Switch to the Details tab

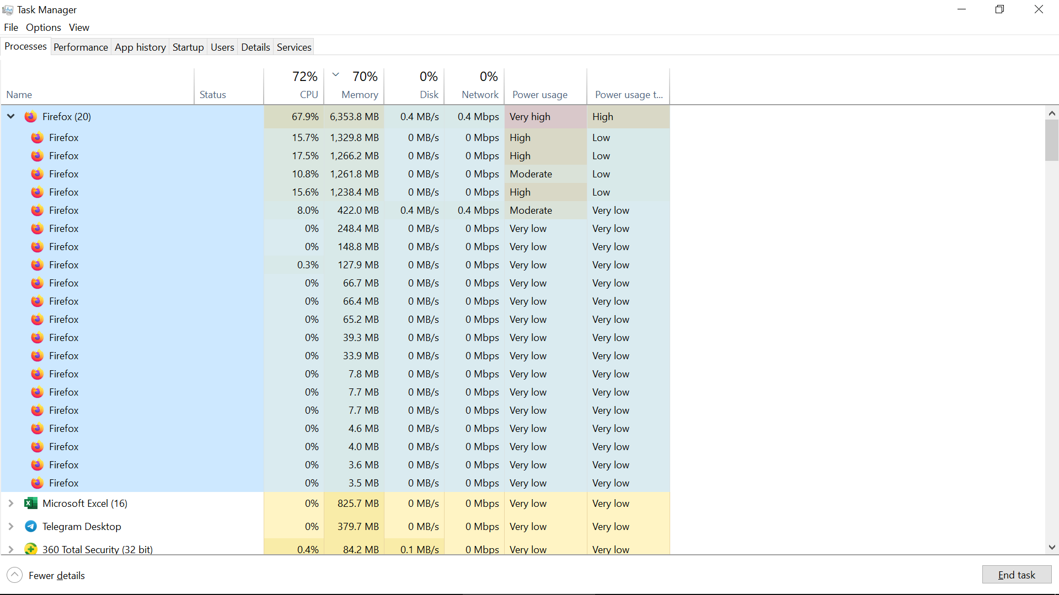click(x=255, y=47)
